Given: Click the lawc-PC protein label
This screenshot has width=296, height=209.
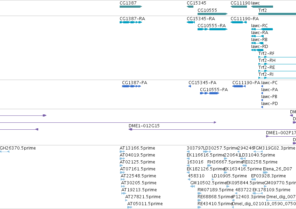Looking at the screenshot, I should (x=269, y=83).
